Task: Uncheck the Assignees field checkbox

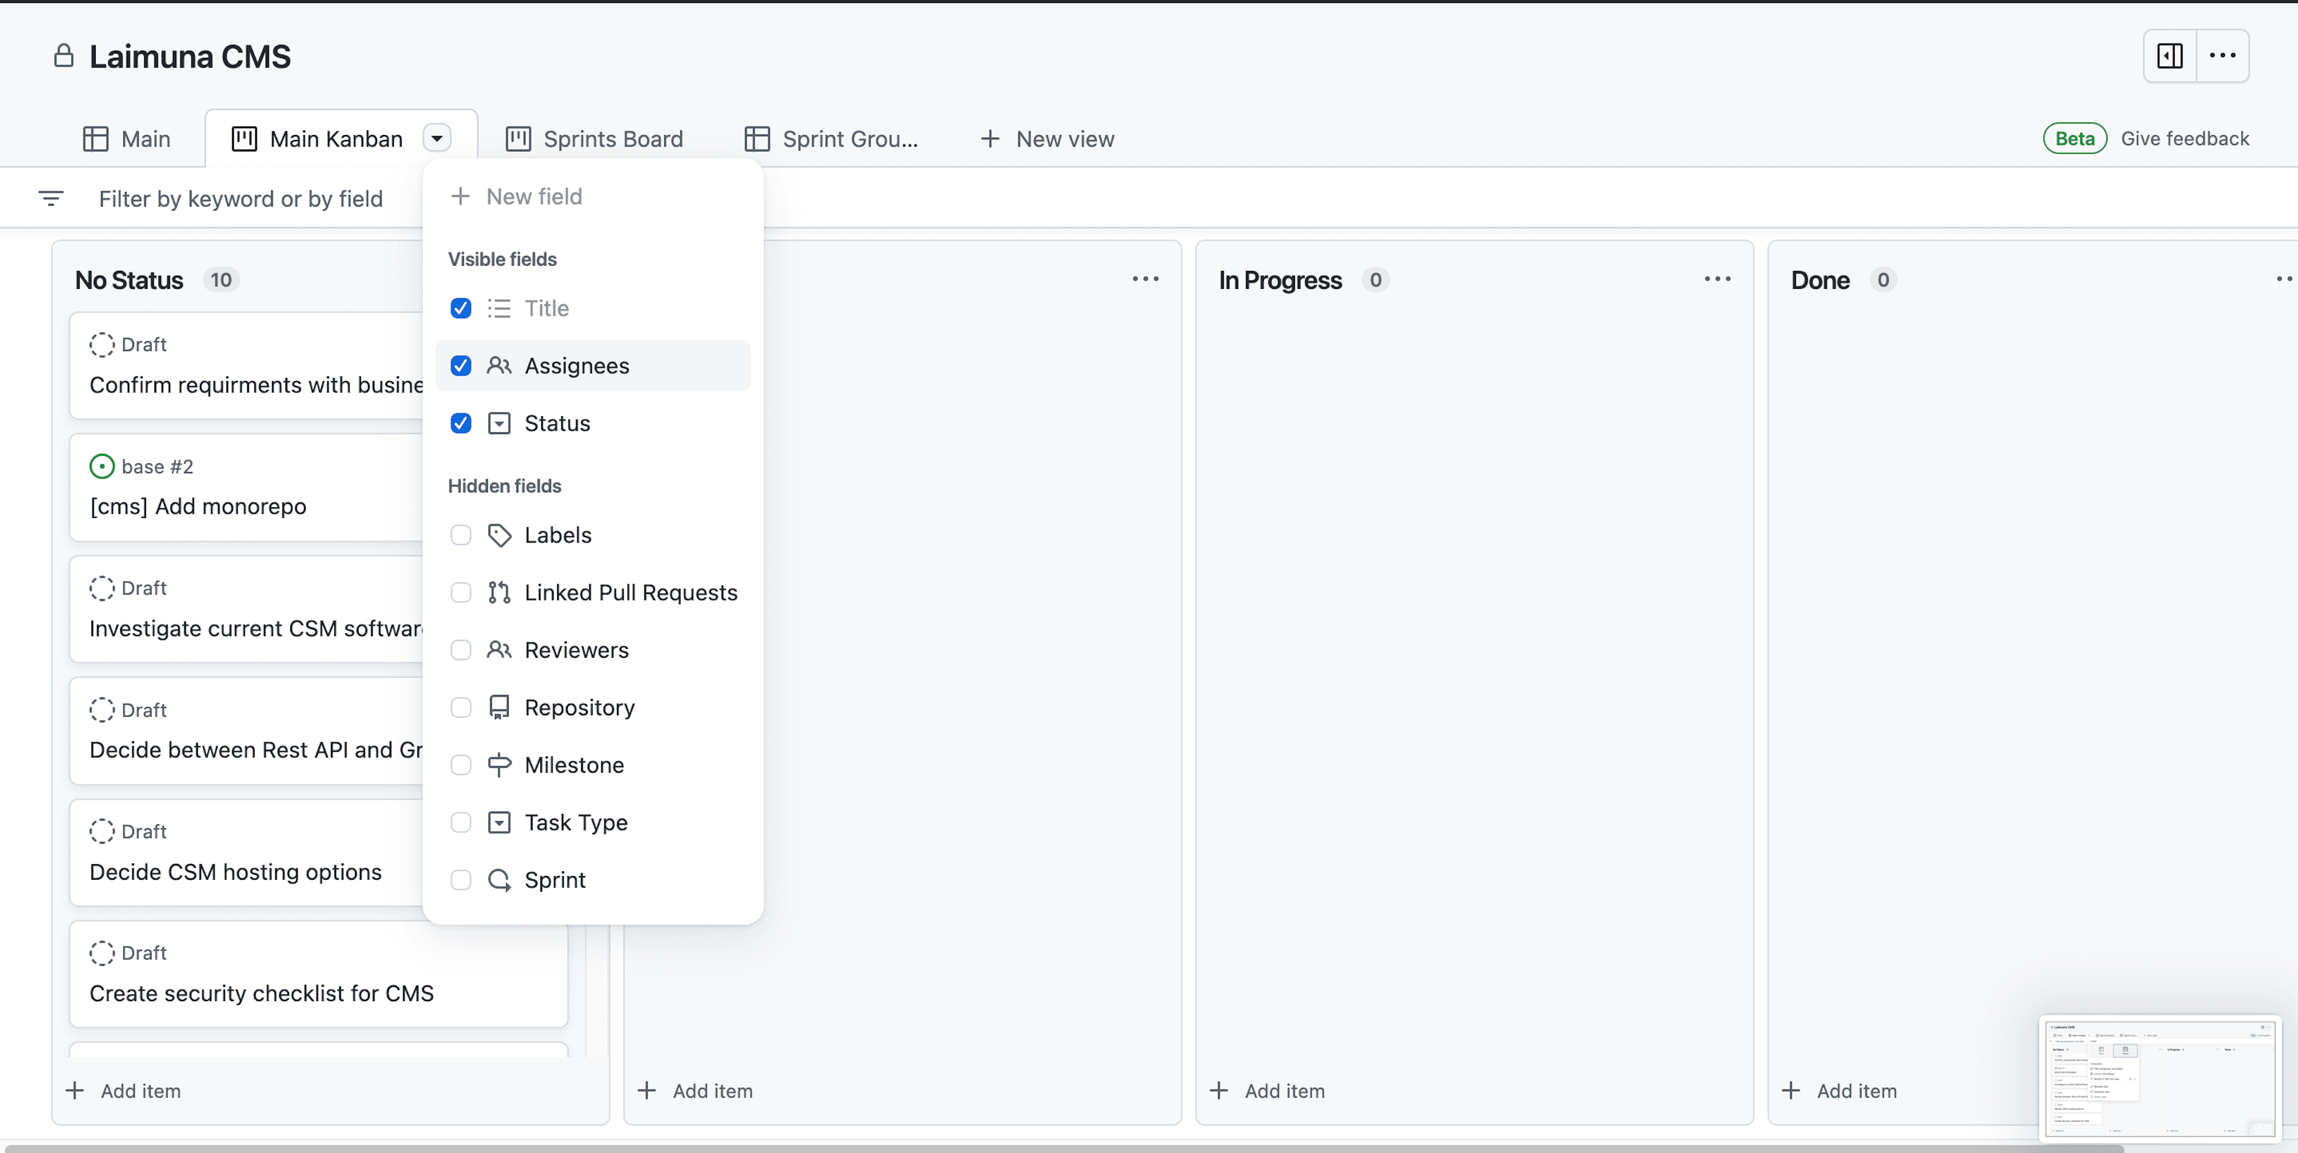Action: 461,365
